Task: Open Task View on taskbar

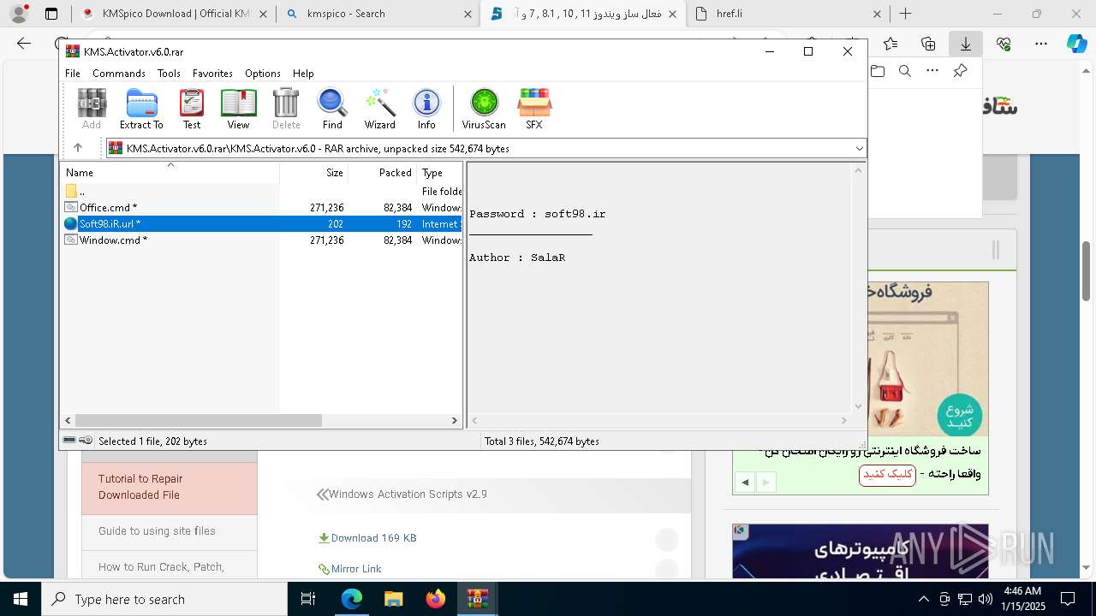Action: pyautogui.click(x=308, y=599)
